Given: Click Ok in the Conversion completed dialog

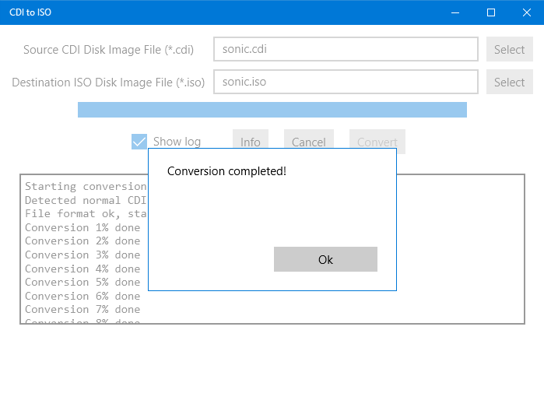Looking at the screenshot, I should coord(325,259).
